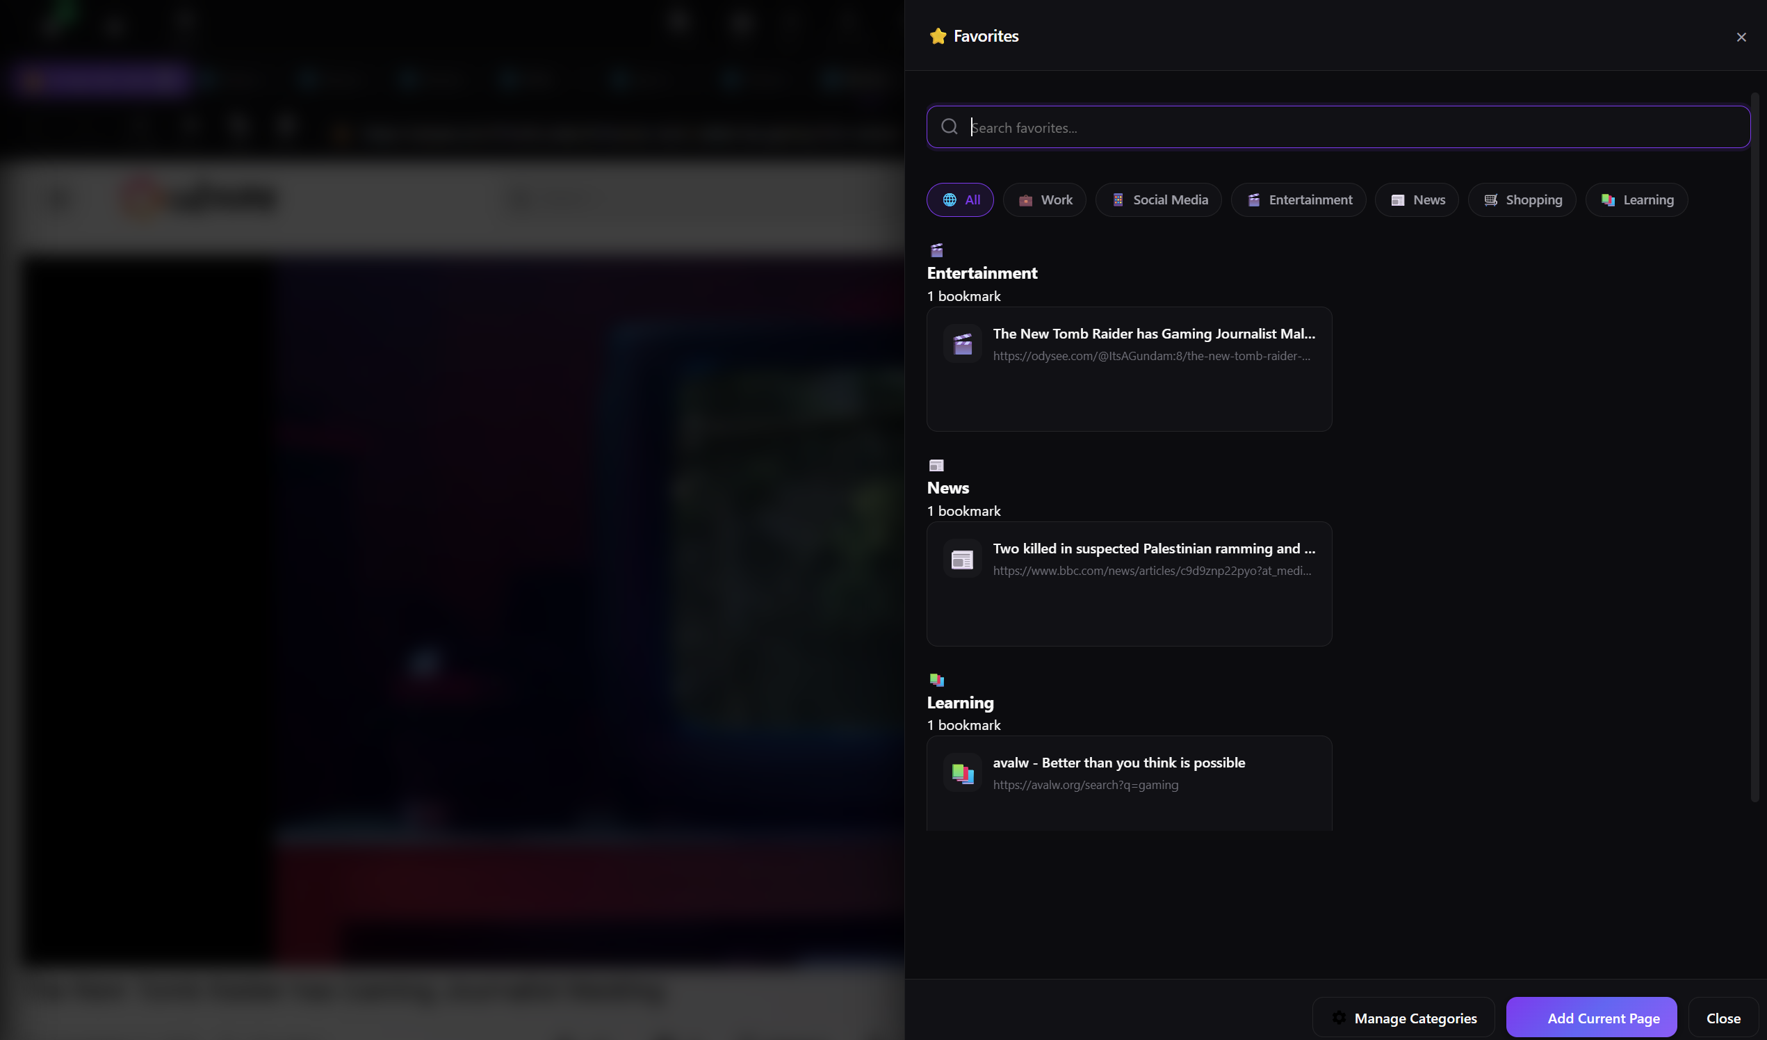The image size is (1767, 1040).
Task: Select the globe icon on the All filter
Action: 950,199
